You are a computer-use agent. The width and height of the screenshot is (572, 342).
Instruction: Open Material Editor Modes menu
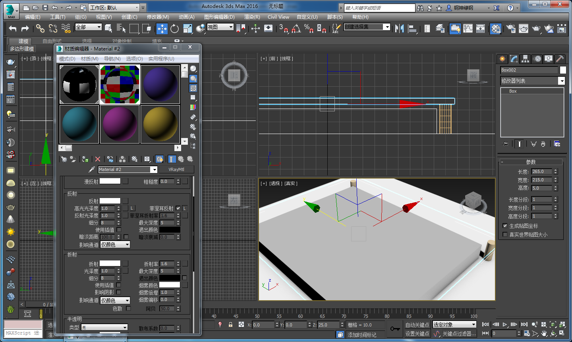pos(67,58)
